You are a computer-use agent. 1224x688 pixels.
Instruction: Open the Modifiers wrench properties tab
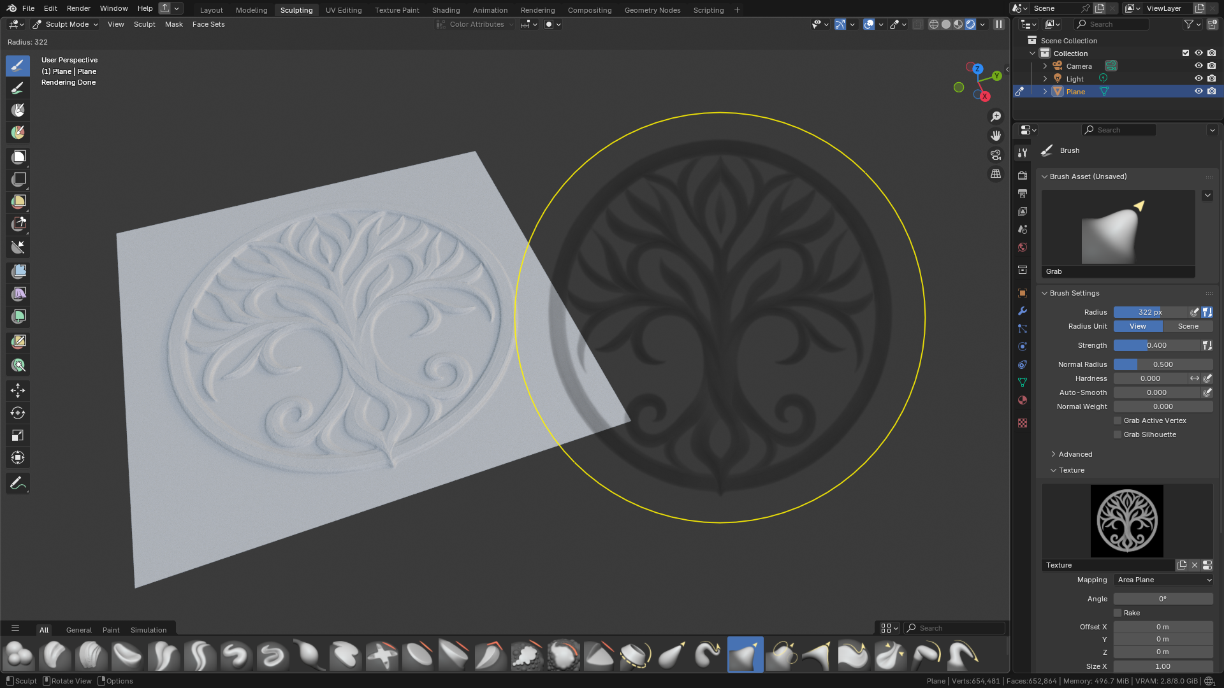point(1023,311)
